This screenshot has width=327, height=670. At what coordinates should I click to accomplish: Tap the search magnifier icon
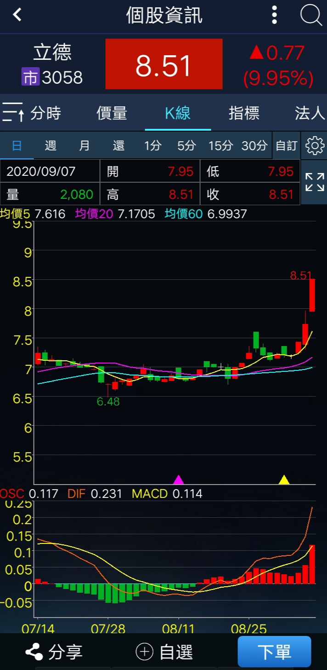[311, 15]
